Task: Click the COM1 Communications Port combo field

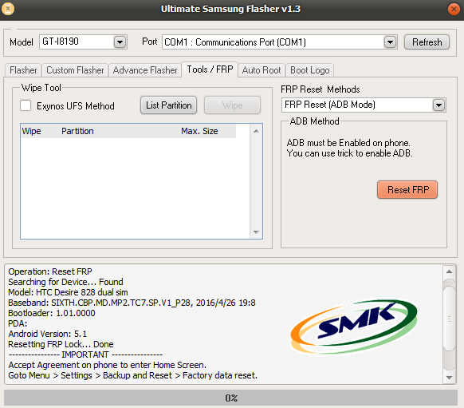Action: [279, 42]
